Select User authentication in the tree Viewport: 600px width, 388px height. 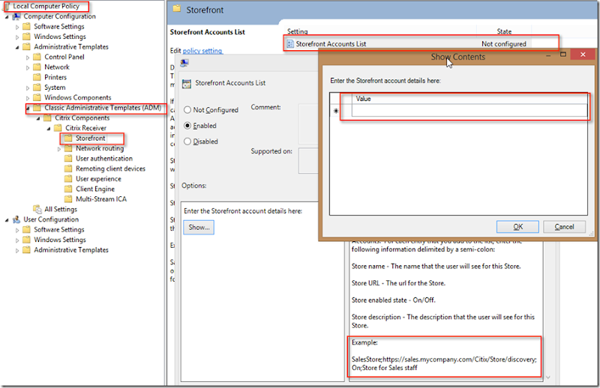coord(103,159)
